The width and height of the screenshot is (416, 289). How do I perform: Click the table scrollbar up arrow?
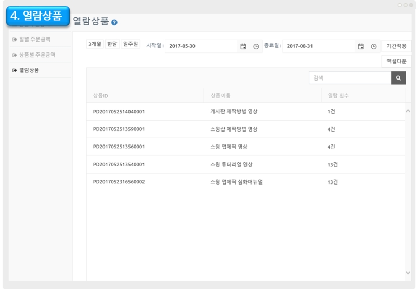pos(408,111)
